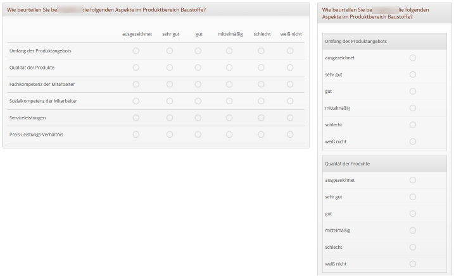The width and height of the screenshot is (454, 276).
Task: Mark Serviceleistungen as 'schlecht'
Action: (261, 117)
